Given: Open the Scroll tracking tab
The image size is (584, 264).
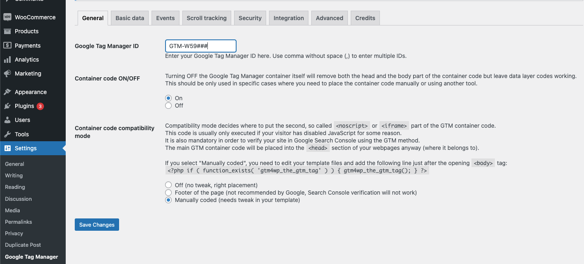Looking at the screenshot, I should click(207, 18).
